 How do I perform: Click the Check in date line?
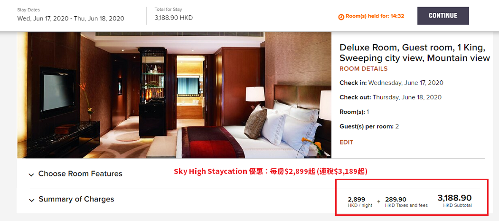pyautogui.click(x=391, y=83)
